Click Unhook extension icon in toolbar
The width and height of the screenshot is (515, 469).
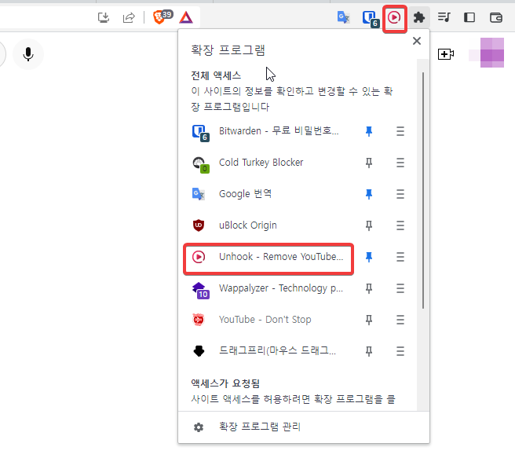[394, 17]
